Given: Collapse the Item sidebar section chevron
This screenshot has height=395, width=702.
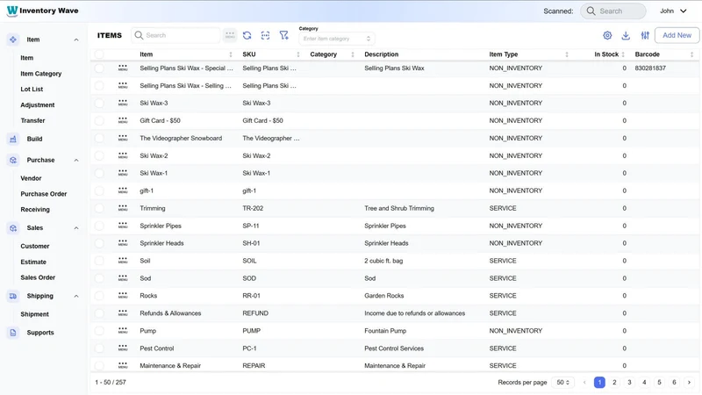Looking at the screenshot, I should pyautogui.click(x=76, y=39).
